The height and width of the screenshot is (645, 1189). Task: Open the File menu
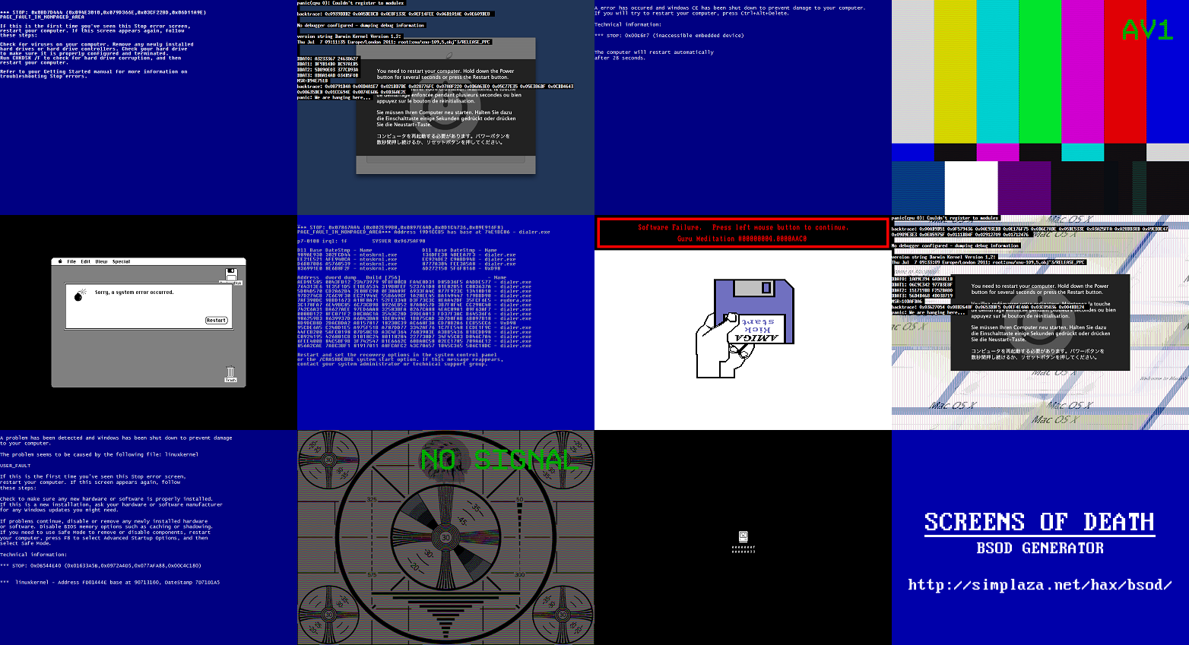click(72, 261)
